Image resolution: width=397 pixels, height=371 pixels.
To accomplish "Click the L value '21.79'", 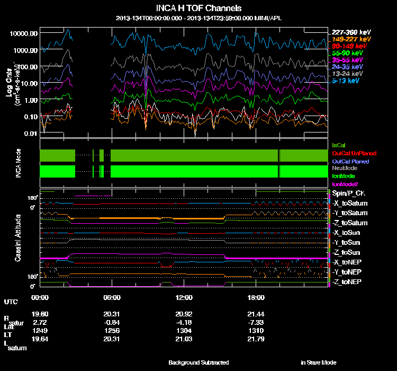I will pos(256,339).
